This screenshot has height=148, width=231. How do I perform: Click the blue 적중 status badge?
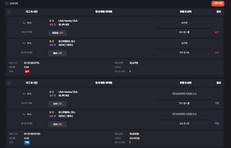pyautogui.click(x=27, y=143)
